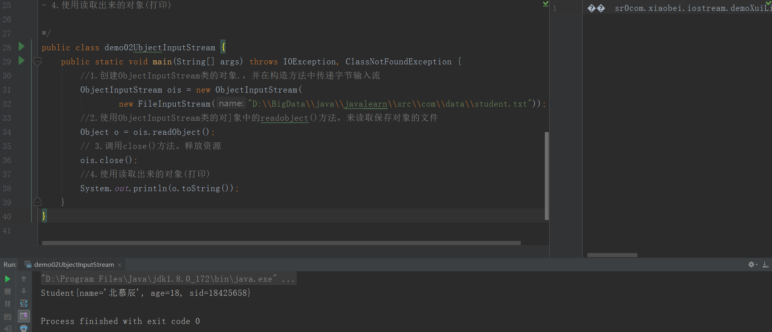
Task: Run main method from the line 29 gutter arrow
Action: 22,61
